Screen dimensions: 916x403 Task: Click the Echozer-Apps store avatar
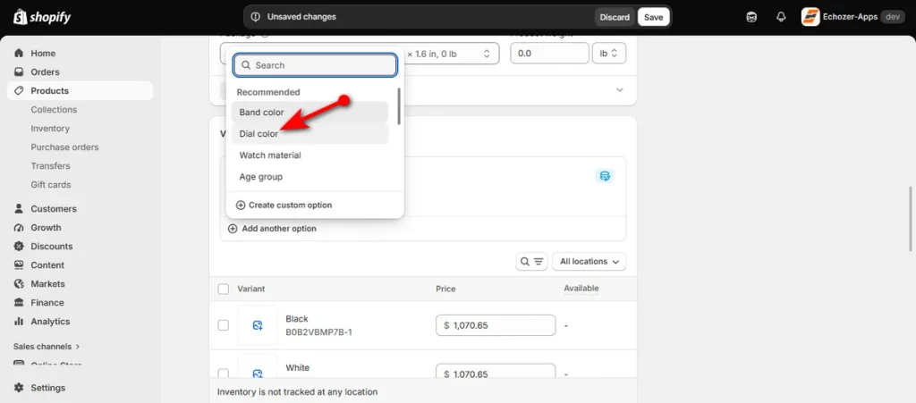pos(810,17)
